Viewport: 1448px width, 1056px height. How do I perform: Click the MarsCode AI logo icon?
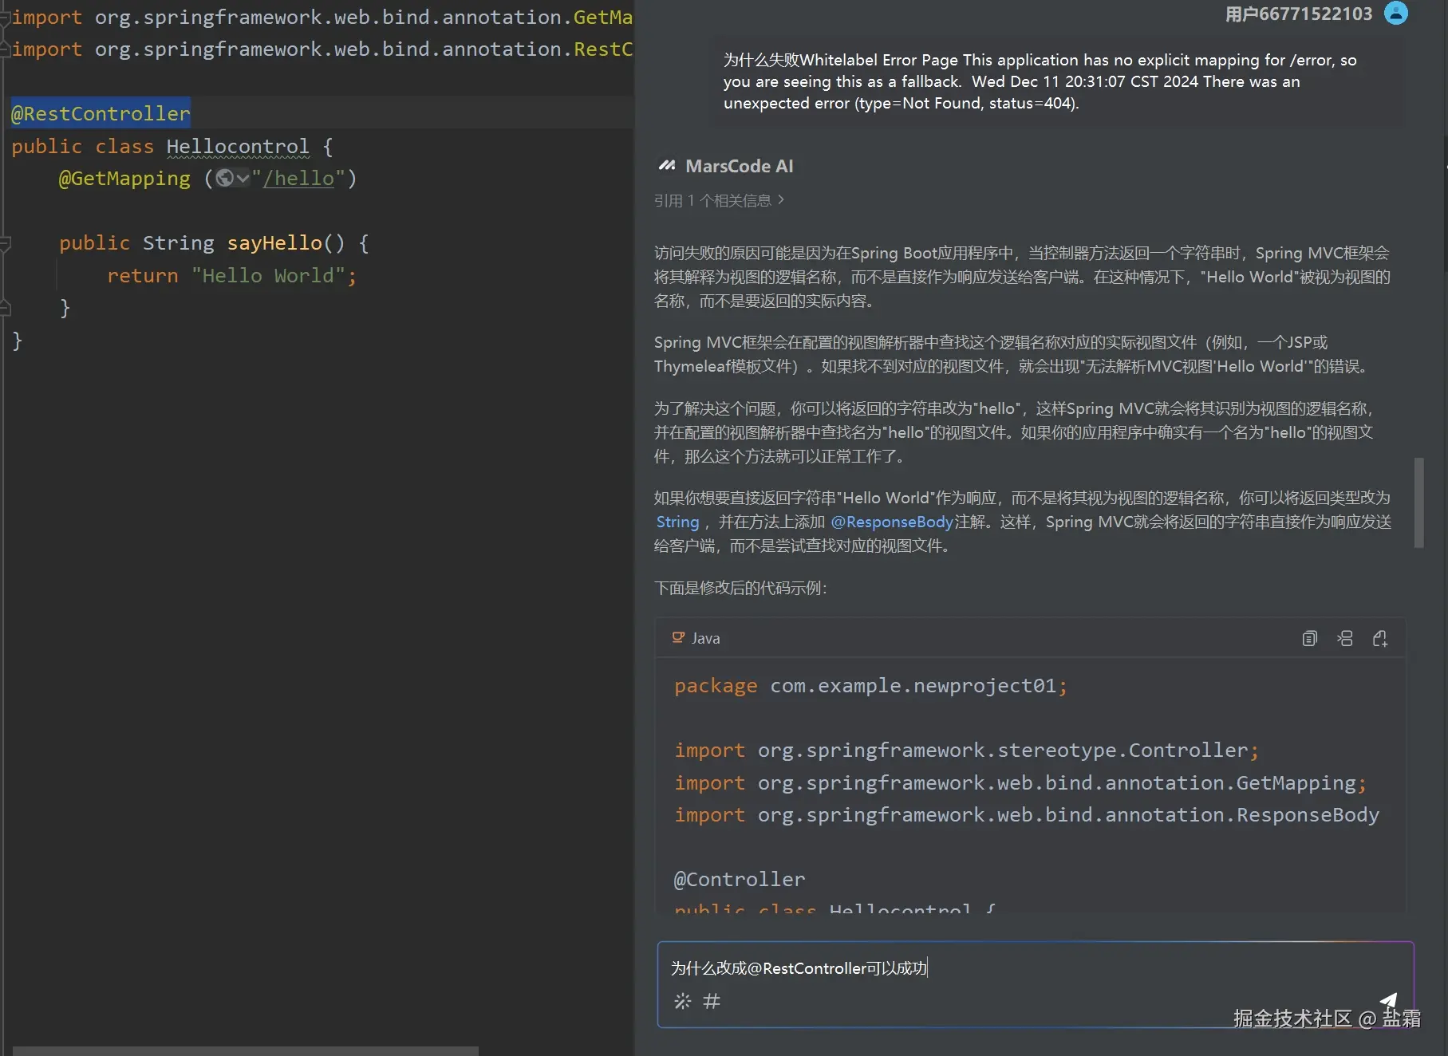coord(667,166)
